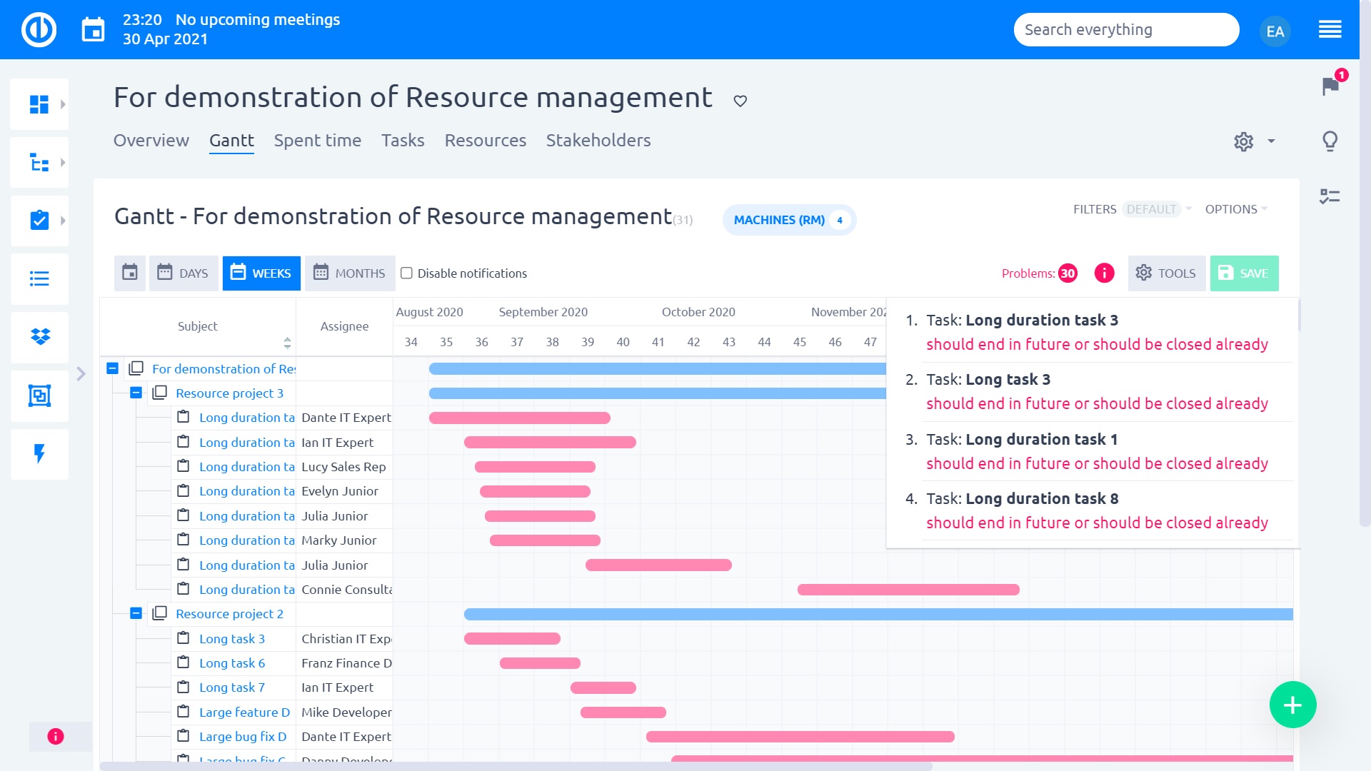Click the Assignee column header
The width and height of the screenshot is (1371, 771).
click(x=344, y=326)
